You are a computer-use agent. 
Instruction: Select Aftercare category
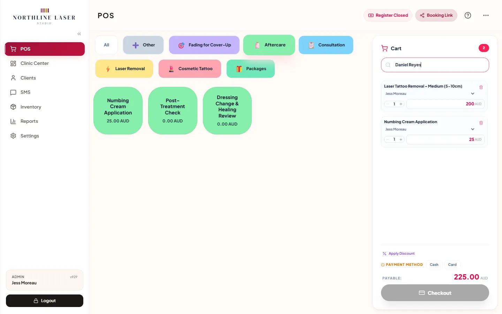coord(269,45)
